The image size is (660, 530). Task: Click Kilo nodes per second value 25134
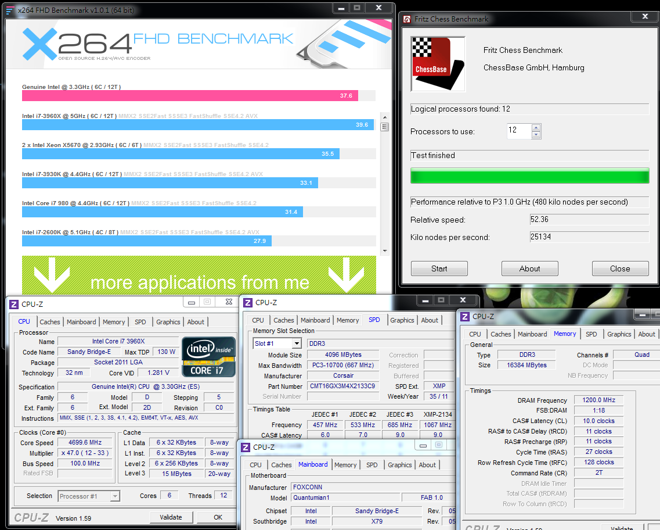(589, 237)
